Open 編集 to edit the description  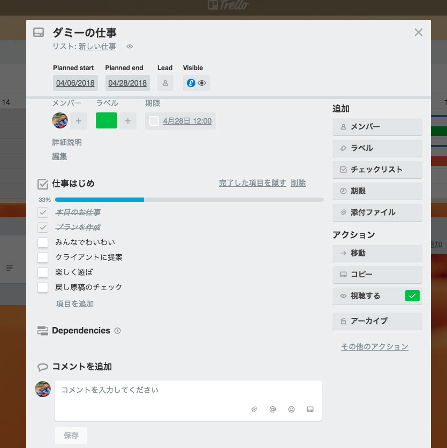[59, 156]
